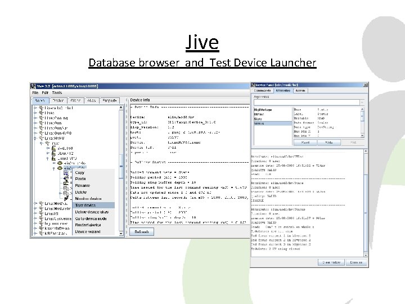Image resolution: width=405 pixels, height=304 pixels.
Task: Expand the LinacGun tree node
Action: pos(35,123)
